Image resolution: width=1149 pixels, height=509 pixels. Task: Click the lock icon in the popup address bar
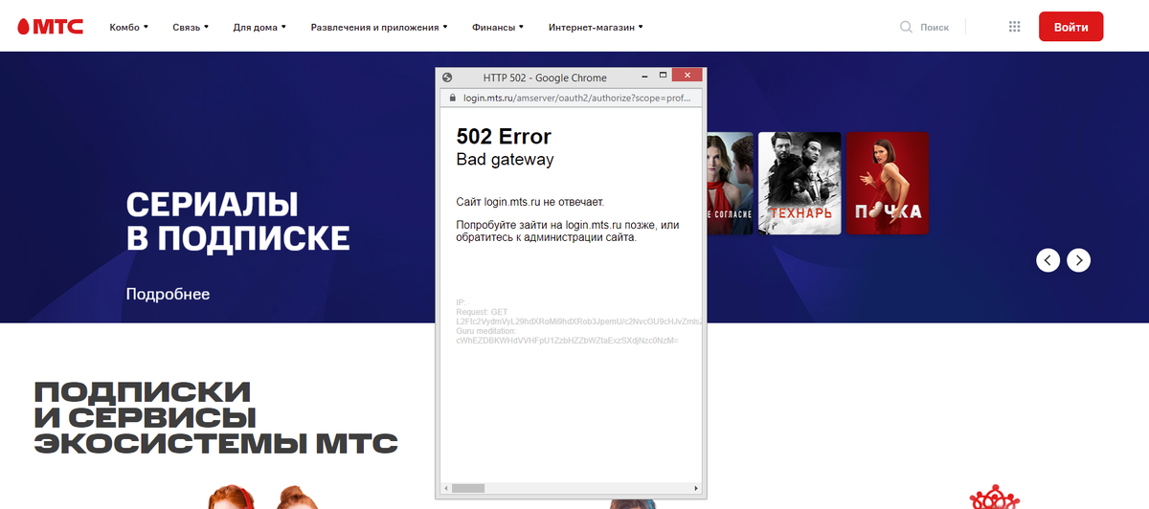pos(452,98)
